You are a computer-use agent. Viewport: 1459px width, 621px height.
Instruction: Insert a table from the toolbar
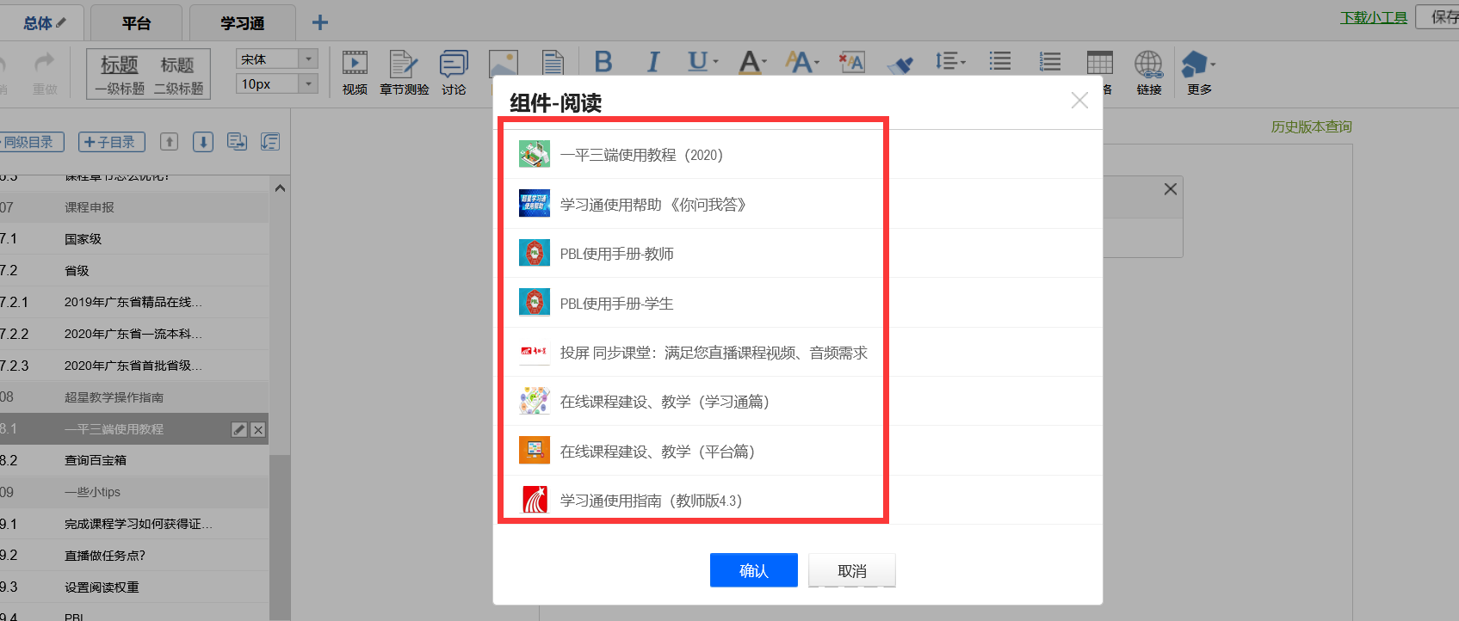coord(1100,63)
